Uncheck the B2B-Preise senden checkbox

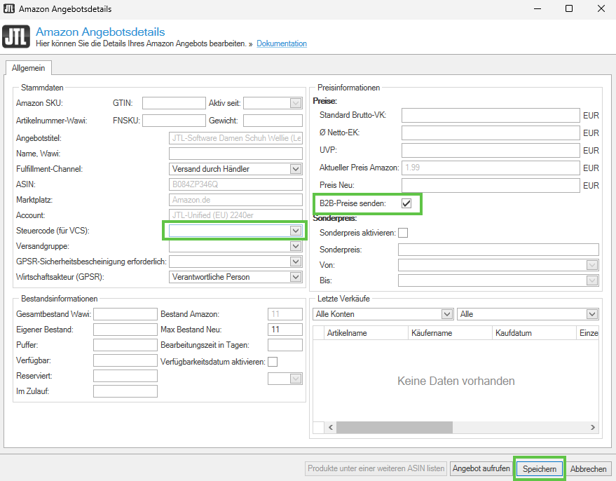[406, 203]
